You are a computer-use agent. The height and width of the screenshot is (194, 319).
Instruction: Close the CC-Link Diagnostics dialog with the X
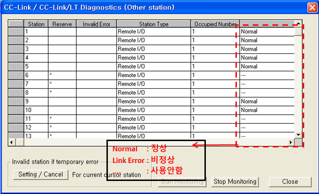click(312, 7)
